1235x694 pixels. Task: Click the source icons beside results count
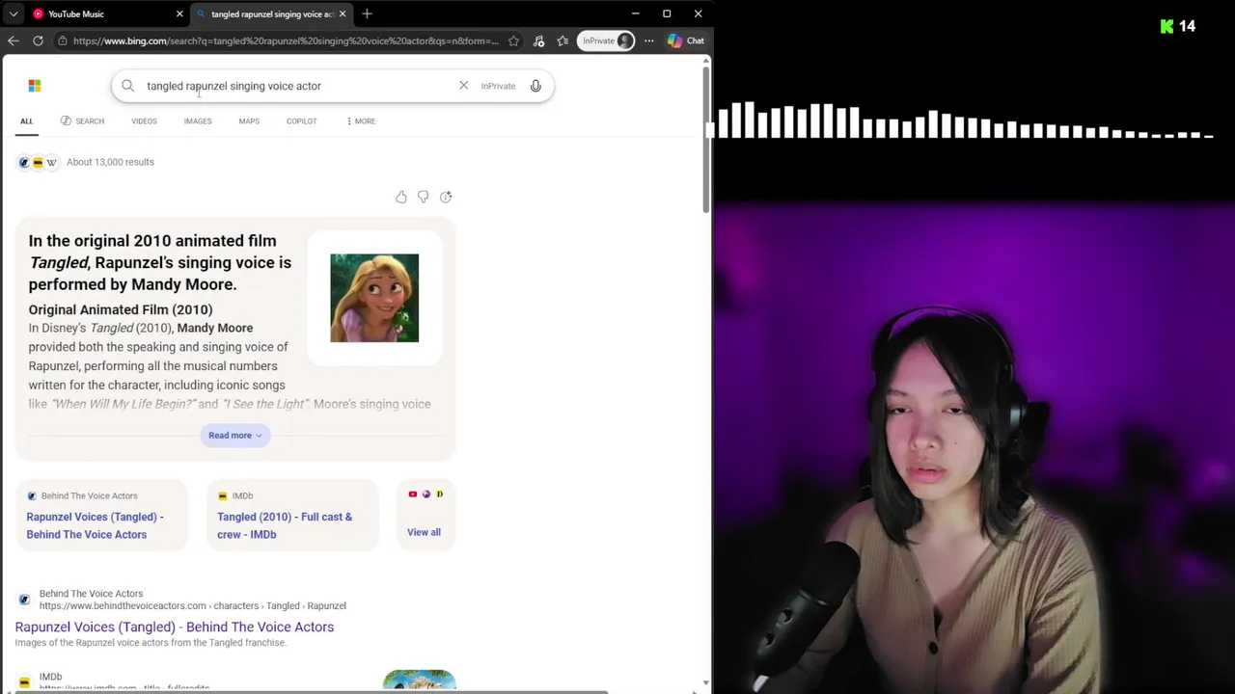pyautogui.click(x=38, y=162)
